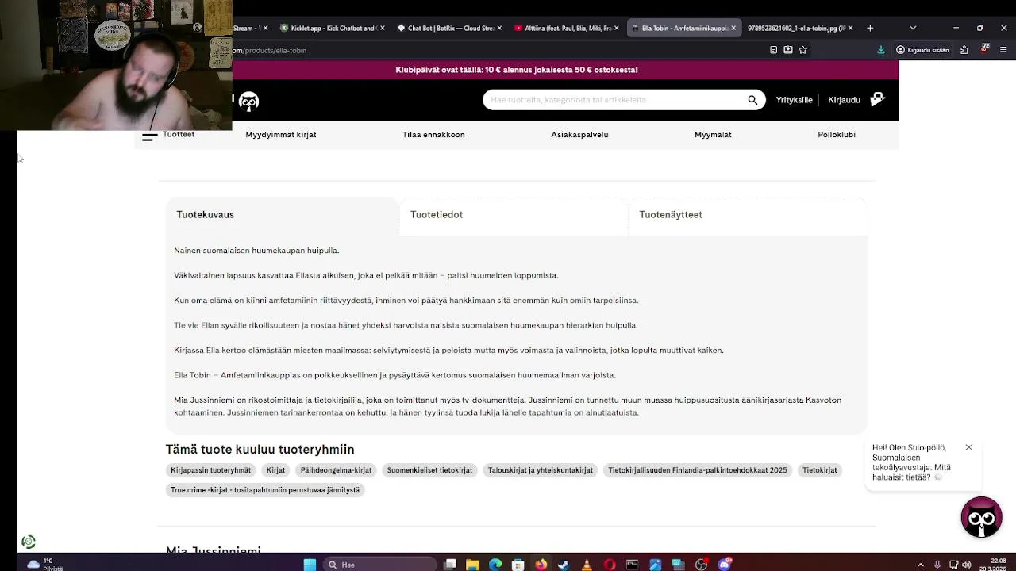Click Kirjaudu in site header
The height and width of the screenshot is (571, 1016).
tap(844, 100)
